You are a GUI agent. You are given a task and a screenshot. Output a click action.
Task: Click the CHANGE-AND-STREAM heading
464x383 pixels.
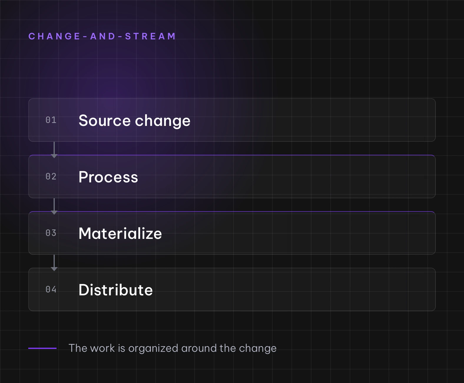click(x=102, y=36)
